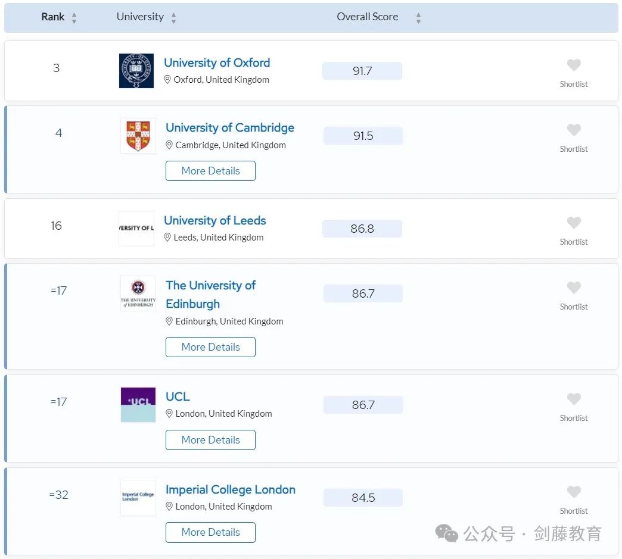This screenshot has height=559, width=622.
Task: Click the Oxford, United Kingdom location text
Action: (222, 80)
